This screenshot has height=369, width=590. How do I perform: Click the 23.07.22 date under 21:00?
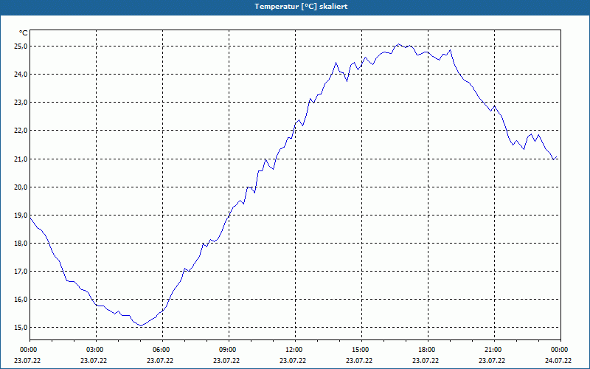click(492, 361)
